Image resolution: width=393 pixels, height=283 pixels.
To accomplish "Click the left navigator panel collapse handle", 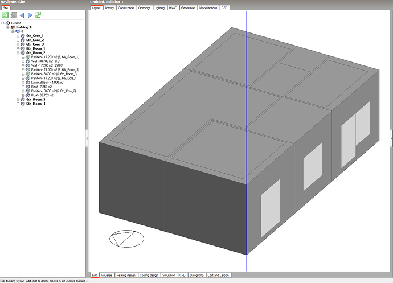I will 86,138.
